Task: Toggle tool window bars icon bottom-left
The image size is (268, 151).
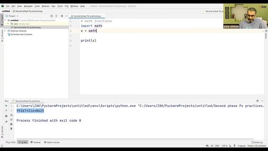Action: click(2, 146)
